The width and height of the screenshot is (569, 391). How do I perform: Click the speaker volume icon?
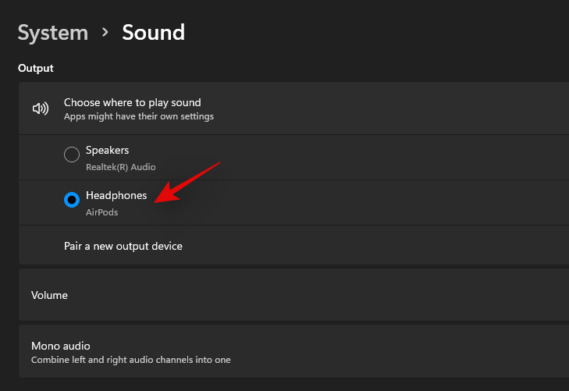(x=41, y=108)
